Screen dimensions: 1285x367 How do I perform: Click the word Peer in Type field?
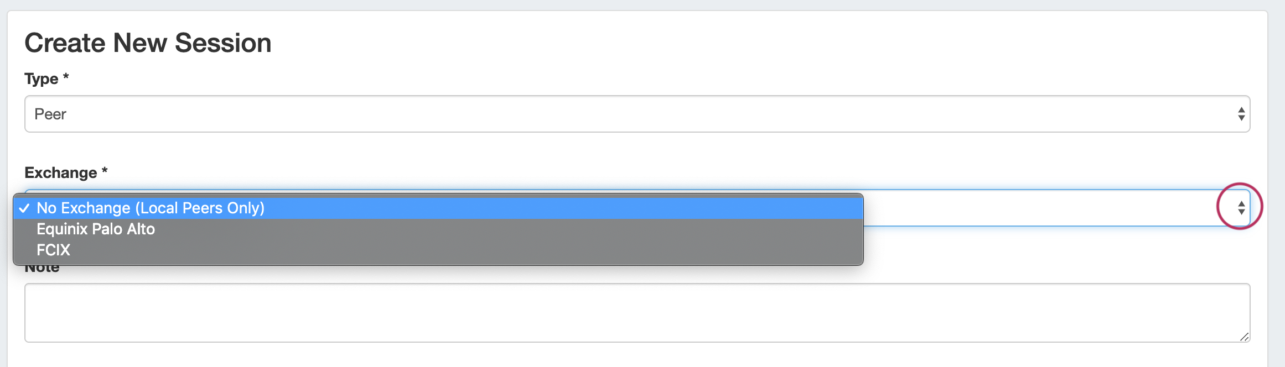pos(50,114)
